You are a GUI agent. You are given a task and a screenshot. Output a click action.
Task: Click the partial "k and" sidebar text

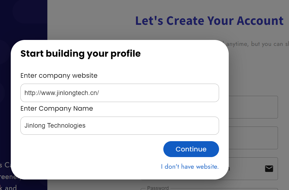(x=8, y=187)
